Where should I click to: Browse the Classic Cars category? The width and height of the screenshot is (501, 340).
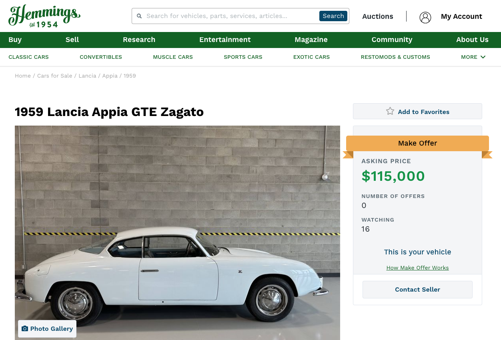coord(29,57)
